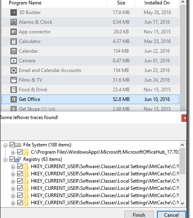Click the 8.47 MB size value
The image size is (193, 218).
click(x=121, y=61)
